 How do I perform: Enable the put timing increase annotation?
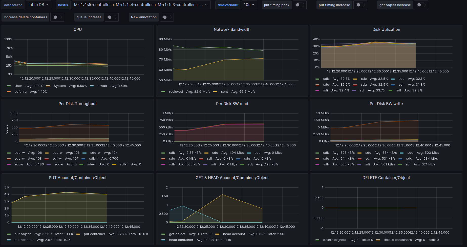(x=360, y=5)
